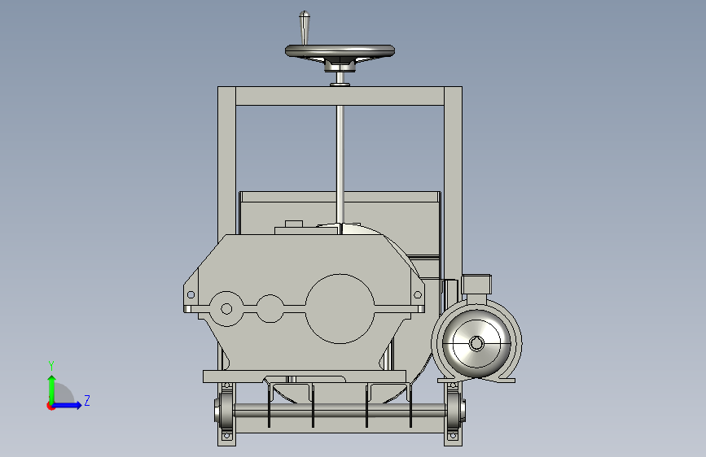
Task: Select the base plate under the gearbox
Action: point(305,376)
